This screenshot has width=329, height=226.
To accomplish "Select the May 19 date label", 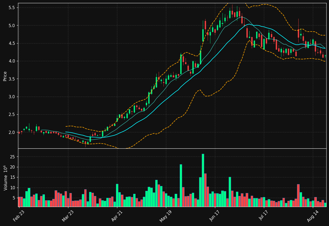I will click(166, 216).
